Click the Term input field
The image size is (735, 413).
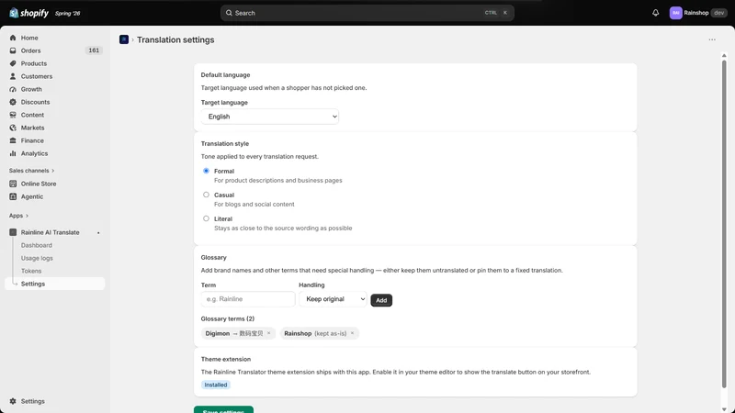[248, 299]
